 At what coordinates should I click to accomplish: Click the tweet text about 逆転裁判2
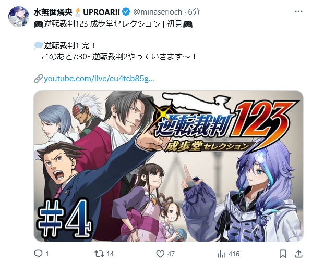(x=119, y=57)
